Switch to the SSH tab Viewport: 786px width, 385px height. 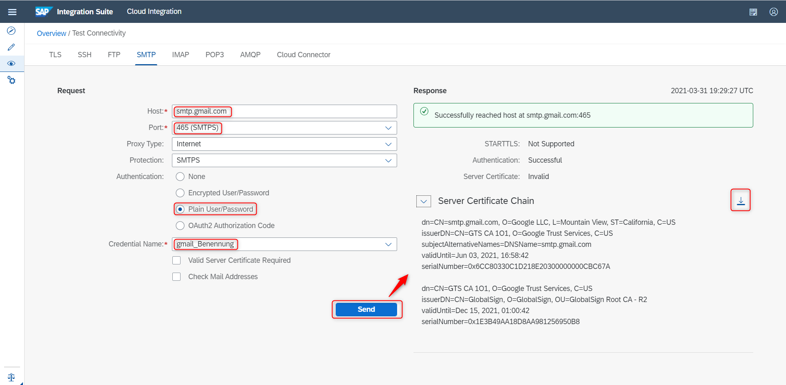tap(85, 55)
